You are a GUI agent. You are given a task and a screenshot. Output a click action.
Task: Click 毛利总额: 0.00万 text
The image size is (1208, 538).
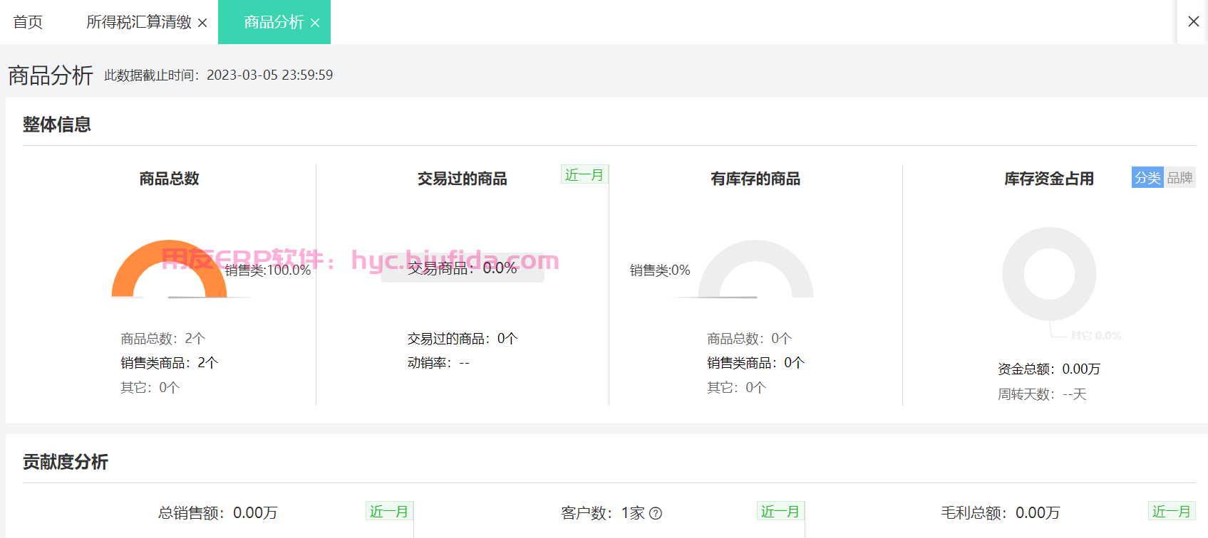(x=1000, y=512)
